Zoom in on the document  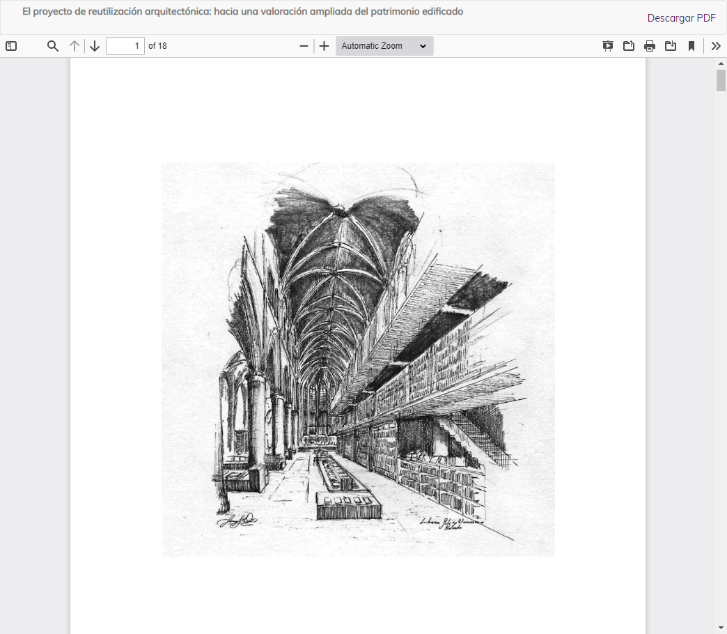pyautogui.click(x=324, y=46)
